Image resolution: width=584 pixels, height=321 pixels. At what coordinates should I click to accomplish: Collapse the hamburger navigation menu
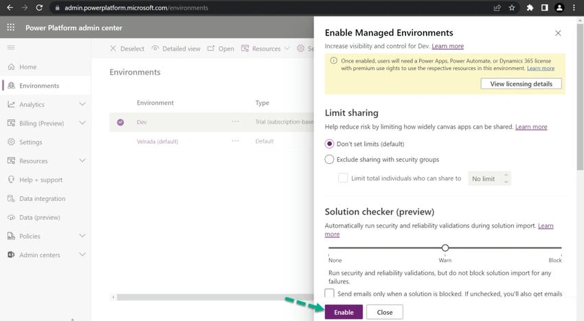click(x=11, y=47)
